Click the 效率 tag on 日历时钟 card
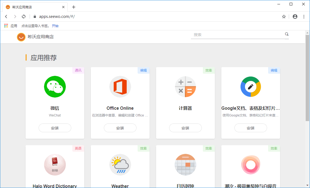This screenshot has width=310, height=188. [x=209, y=148]
